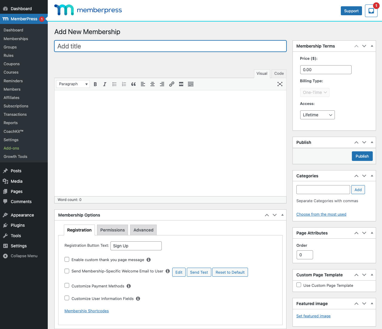
Task: Toggle the Membership Terms panel triangle
Action: (372, 46)
